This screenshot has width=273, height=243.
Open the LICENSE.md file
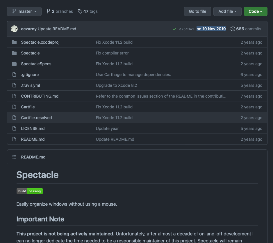(33, 128)
